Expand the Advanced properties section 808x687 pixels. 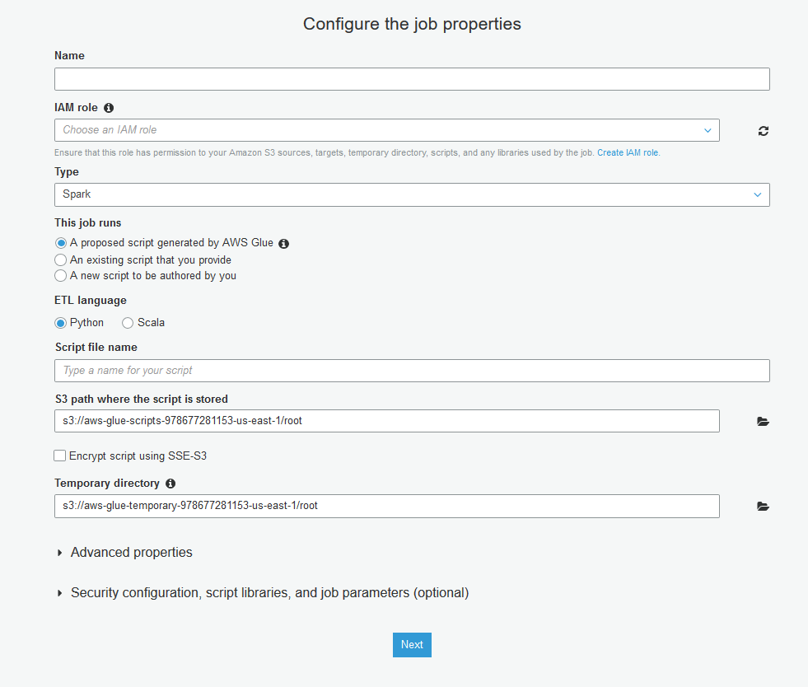point(131,553)
